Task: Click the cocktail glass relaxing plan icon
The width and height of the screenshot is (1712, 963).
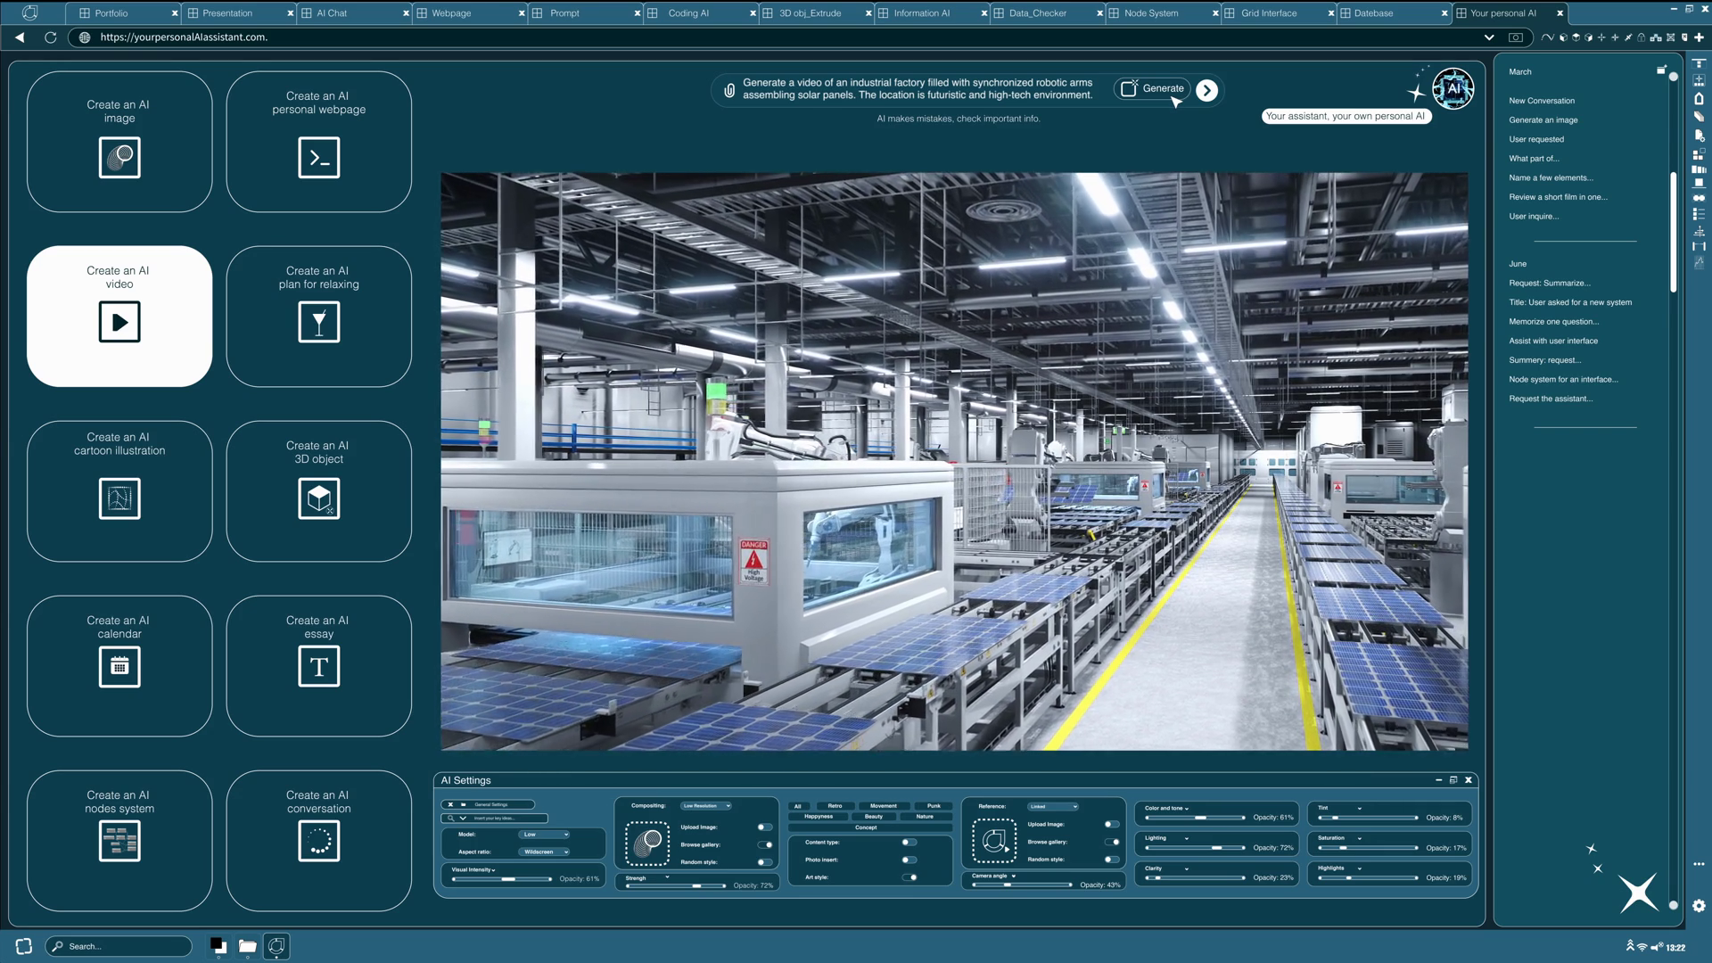Action: (318, 322)
